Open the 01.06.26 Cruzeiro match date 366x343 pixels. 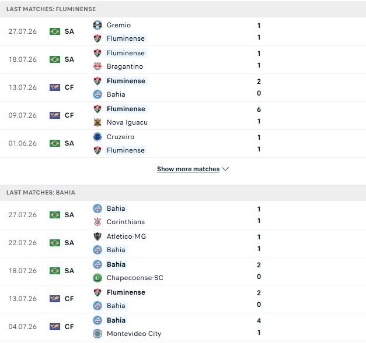pos(23,143)
